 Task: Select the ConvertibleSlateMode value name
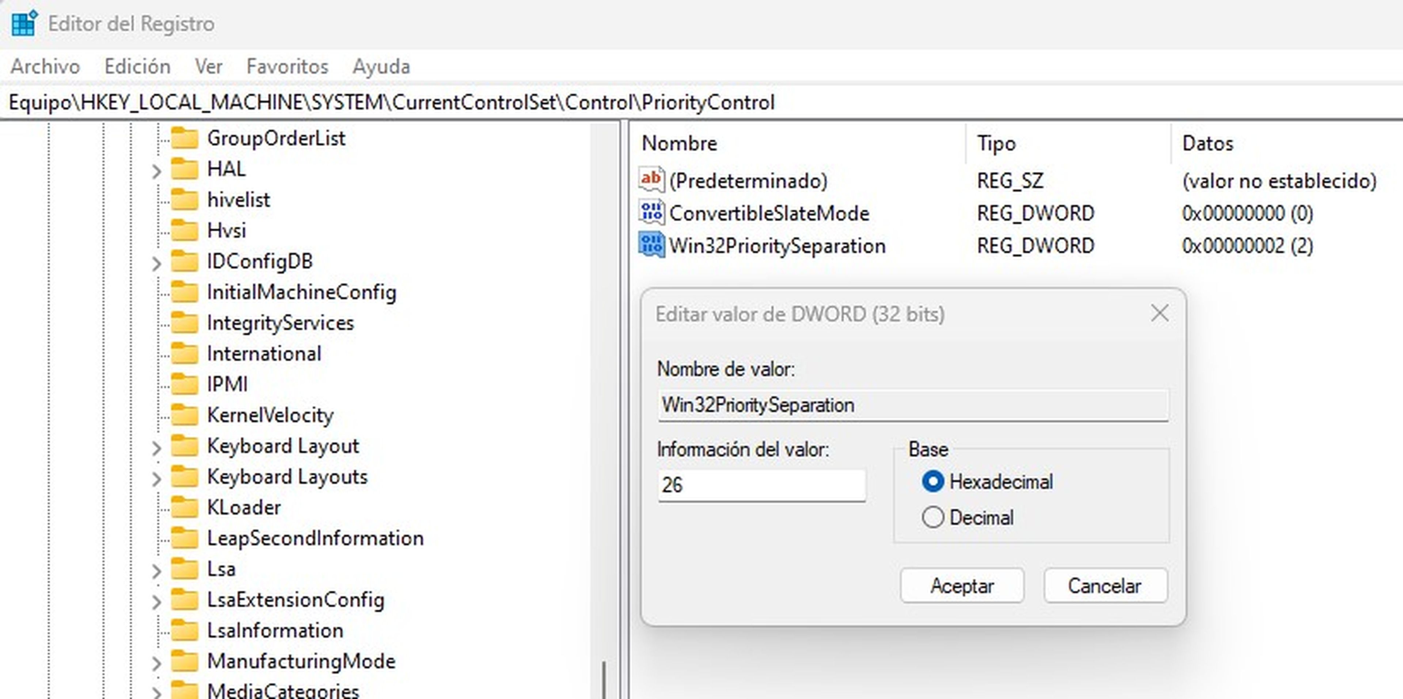coord(769,213)
